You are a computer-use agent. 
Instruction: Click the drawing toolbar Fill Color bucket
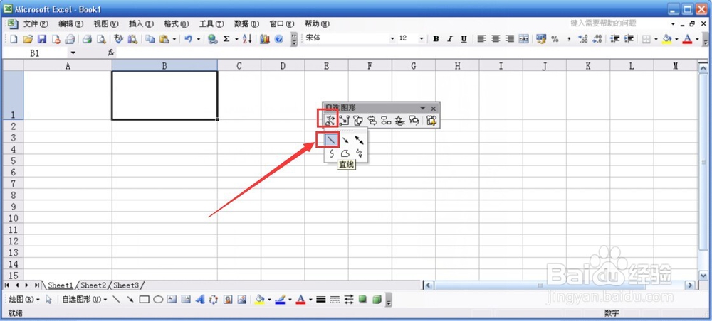[260, 299]
